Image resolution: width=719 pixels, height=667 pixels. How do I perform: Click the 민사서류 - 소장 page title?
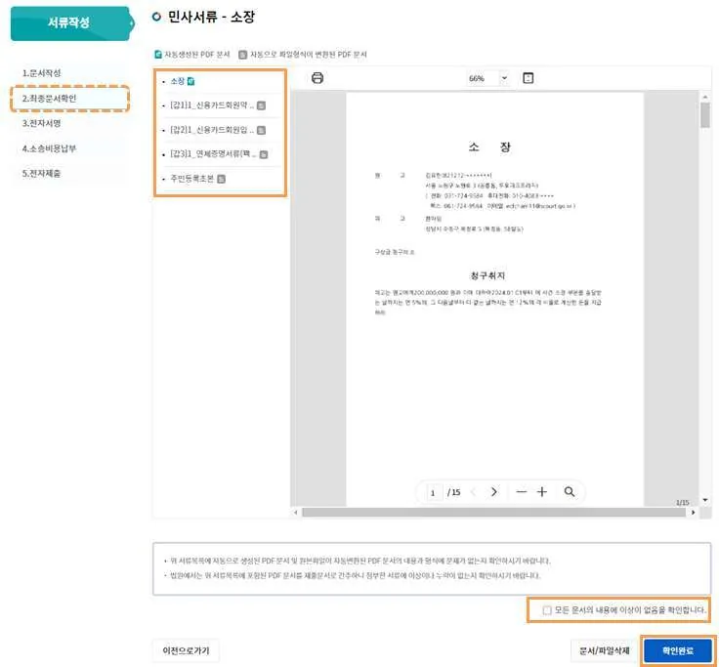coord(211,18)
